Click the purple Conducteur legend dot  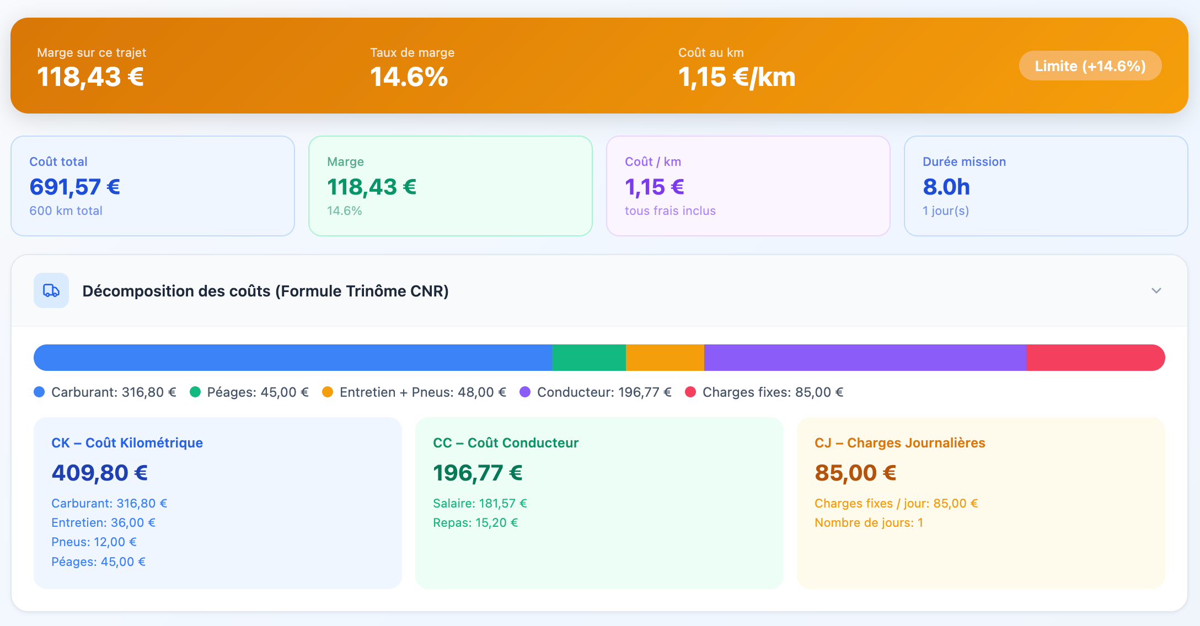pyautogui.click(x=525, y=392)
